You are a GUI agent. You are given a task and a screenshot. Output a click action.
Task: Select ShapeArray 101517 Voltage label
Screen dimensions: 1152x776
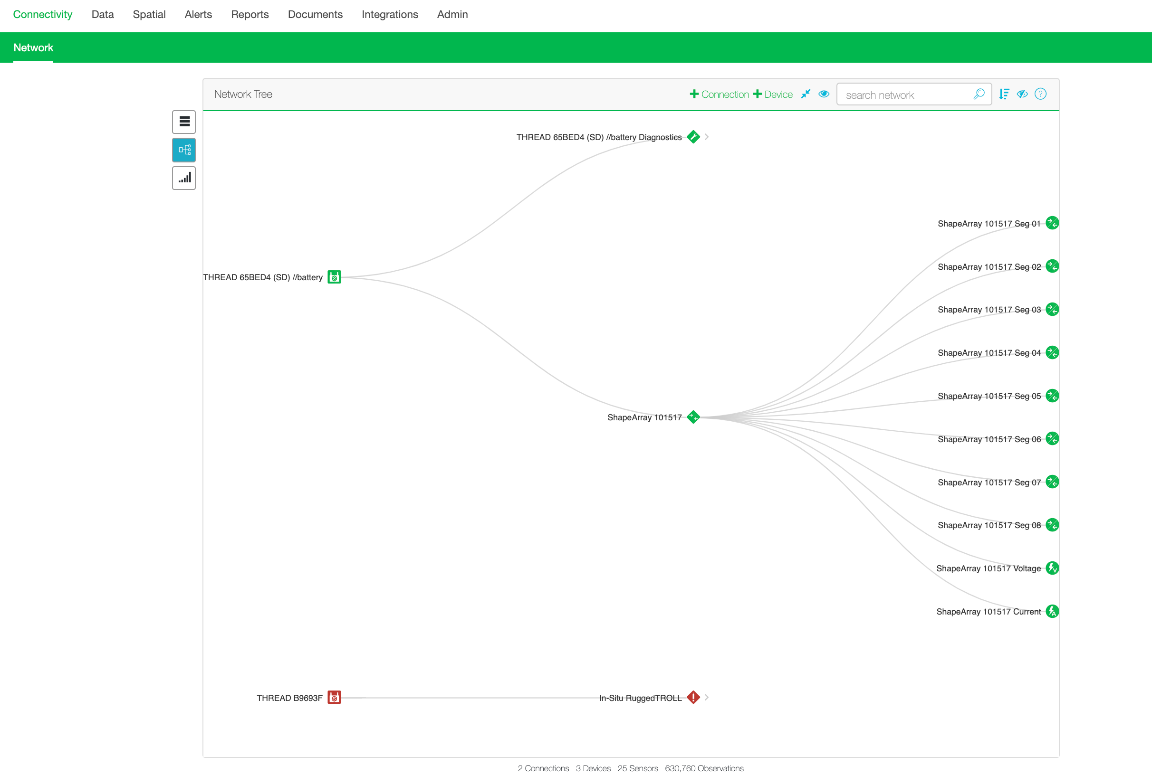989,568
